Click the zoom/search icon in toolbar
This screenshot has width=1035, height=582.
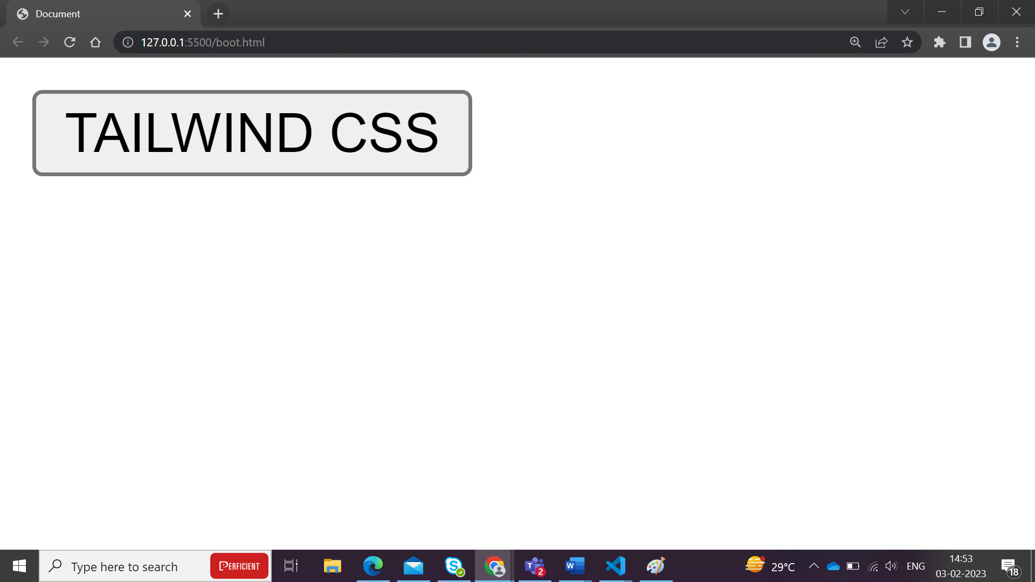coord(856,43)
